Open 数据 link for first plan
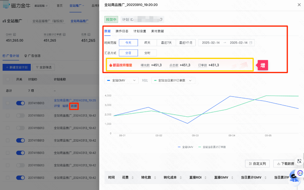This screenshot has width=304, height=190. point(74,106)
